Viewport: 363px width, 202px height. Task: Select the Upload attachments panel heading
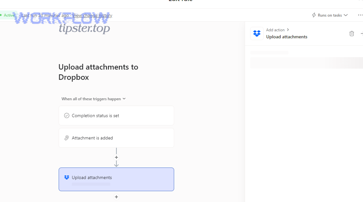(x=287, y=37)
